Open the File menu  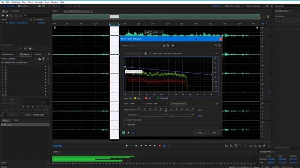(2, 2)
